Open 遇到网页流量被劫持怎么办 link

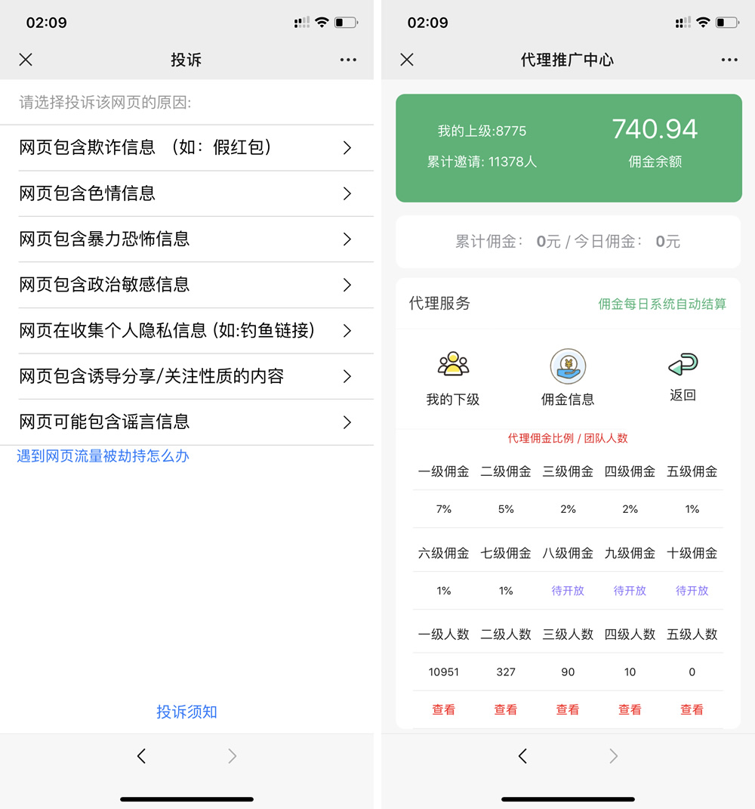(x=103, y=456)
